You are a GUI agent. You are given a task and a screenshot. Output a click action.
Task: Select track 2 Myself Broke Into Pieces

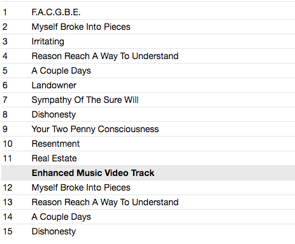pyautogui.click(x=148, y=27)
